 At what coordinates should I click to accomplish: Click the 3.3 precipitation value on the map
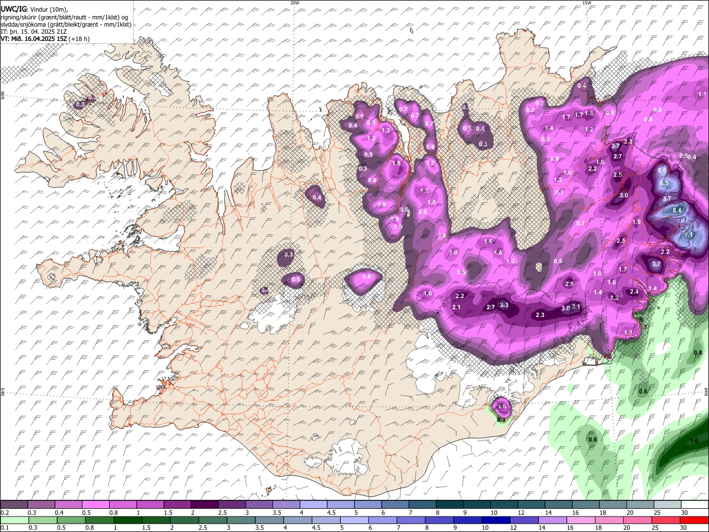504,305
